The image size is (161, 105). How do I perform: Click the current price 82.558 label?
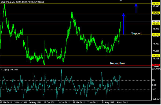[156, 22]
